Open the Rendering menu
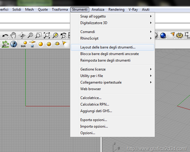The width and height of the screenshot is (190, 152). pos(116,10)
